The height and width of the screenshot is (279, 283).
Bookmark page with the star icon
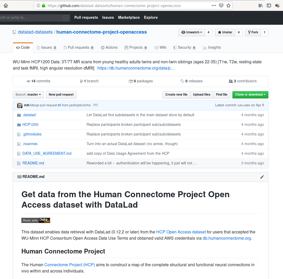[228, 5]
